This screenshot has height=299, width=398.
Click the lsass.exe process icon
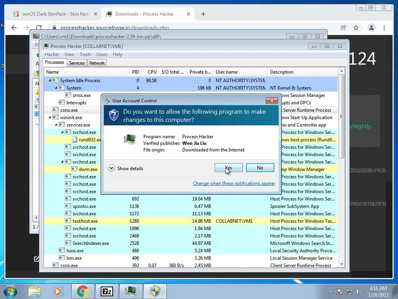(62, 250)
